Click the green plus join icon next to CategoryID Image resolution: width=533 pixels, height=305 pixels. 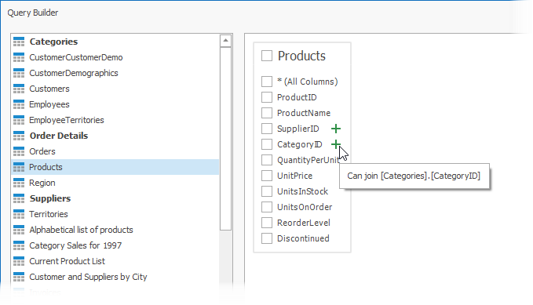click(x=336, y=144)
